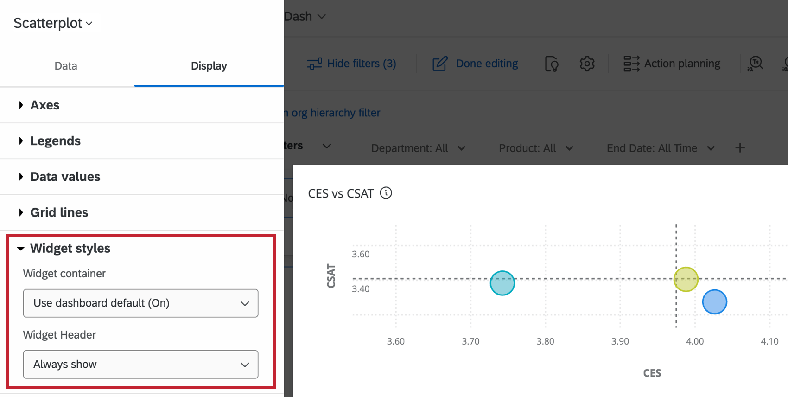
Task: Click the Text iQ magnifier icon
Action: coord(756,64)
